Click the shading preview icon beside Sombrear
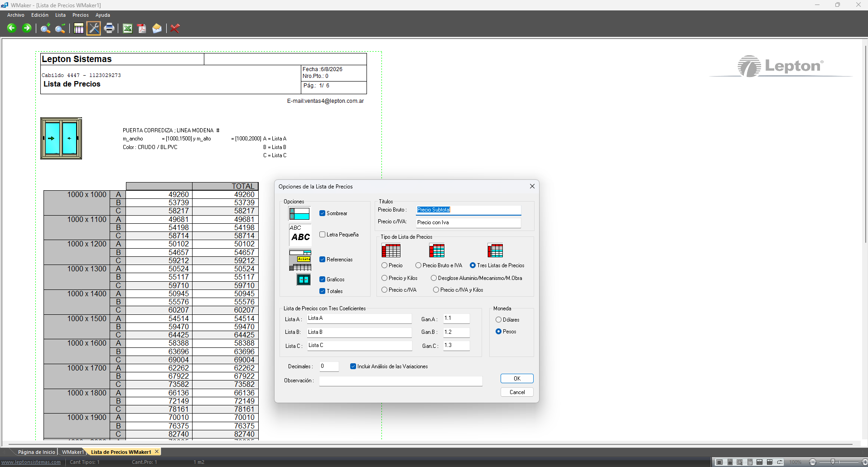Screen dimensions: 868x467 [299, 213]
